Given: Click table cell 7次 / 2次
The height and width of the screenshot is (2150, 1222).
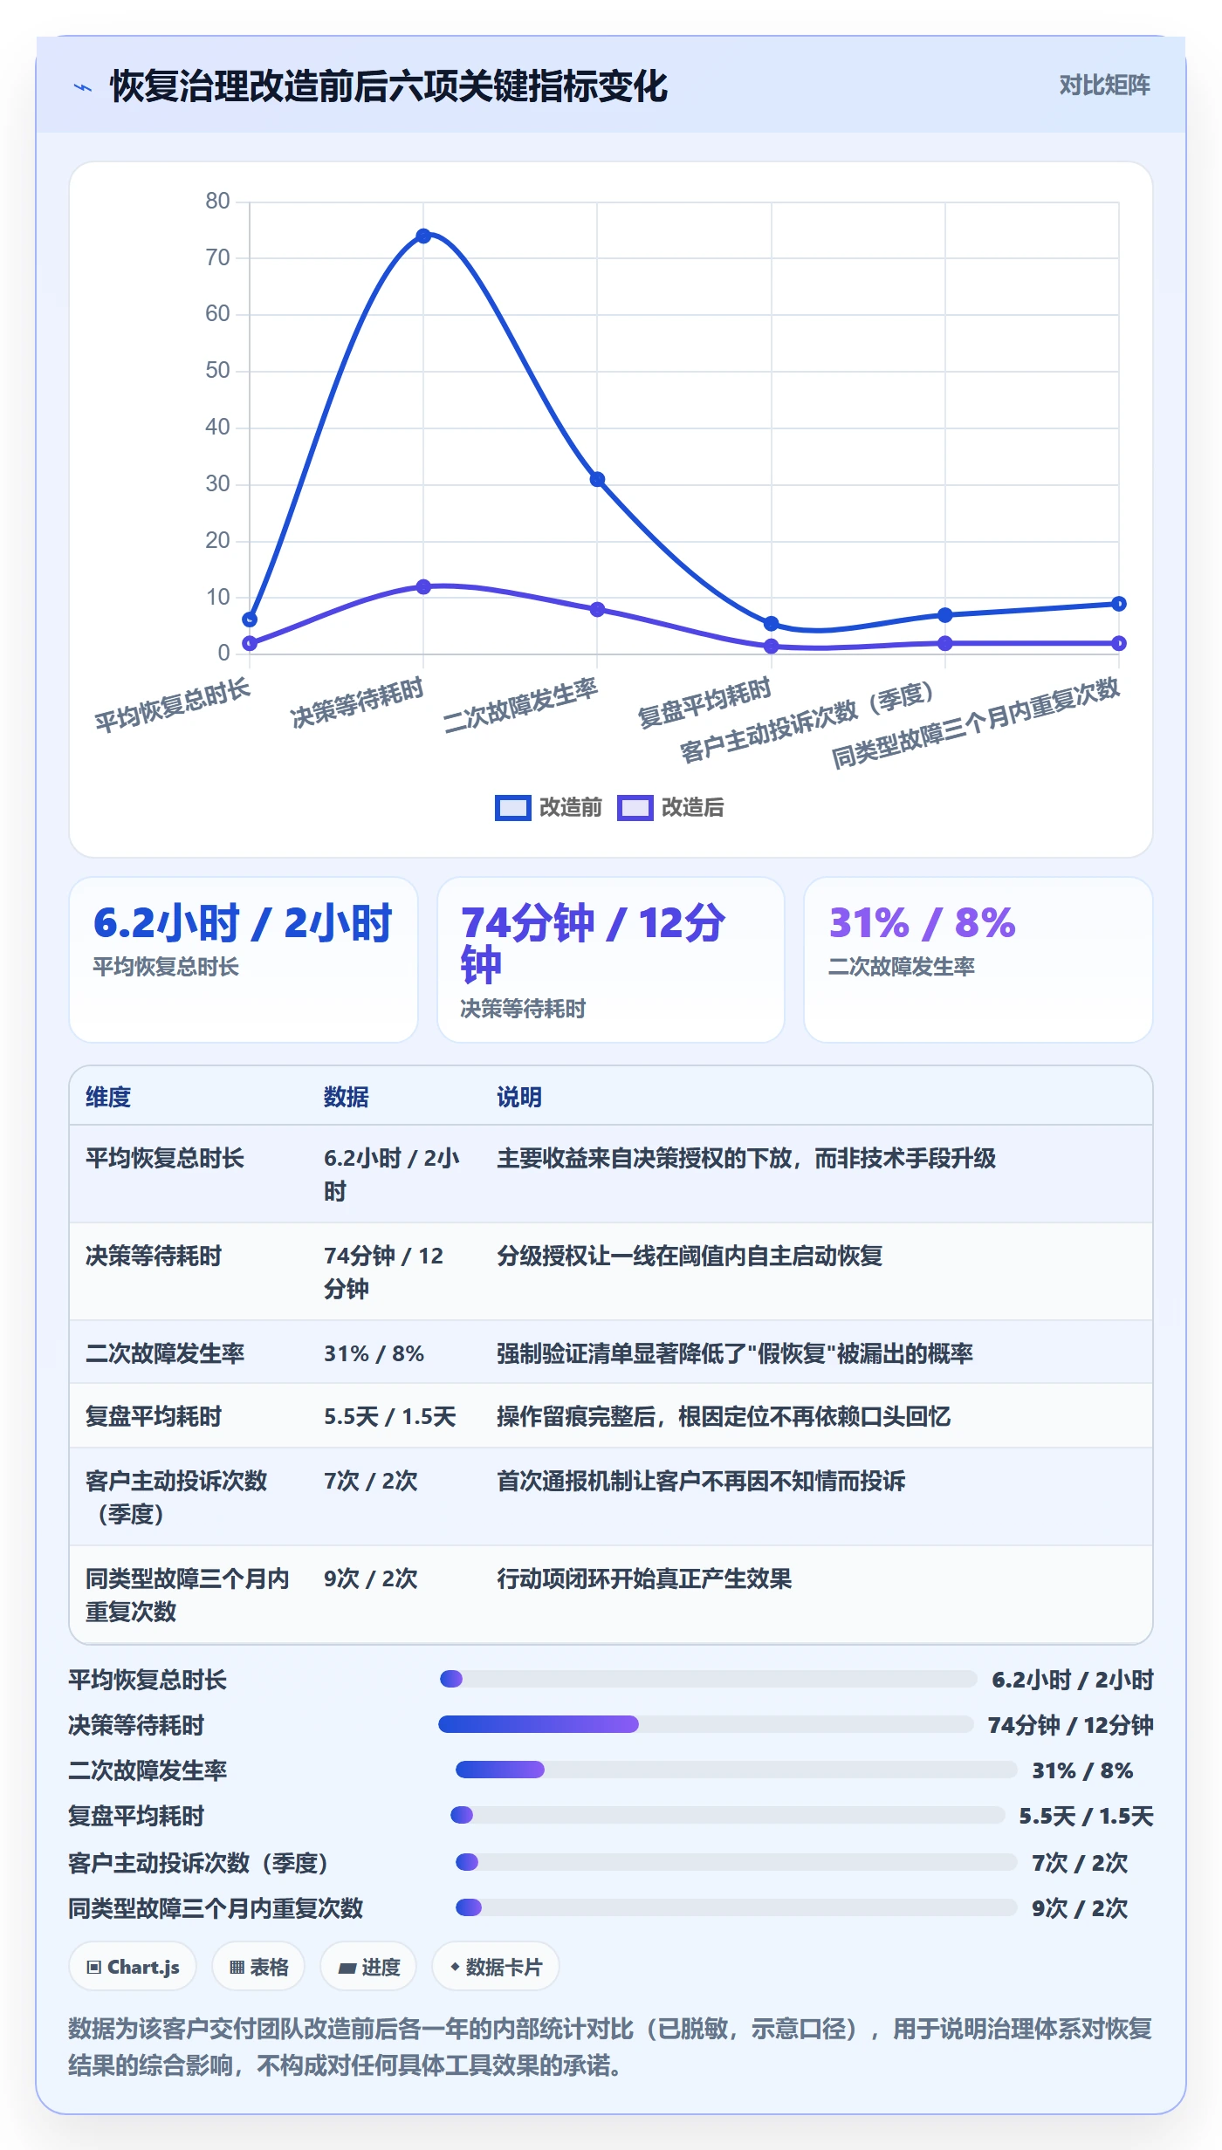Looking at the screenshot, I should coord(371,1481).
